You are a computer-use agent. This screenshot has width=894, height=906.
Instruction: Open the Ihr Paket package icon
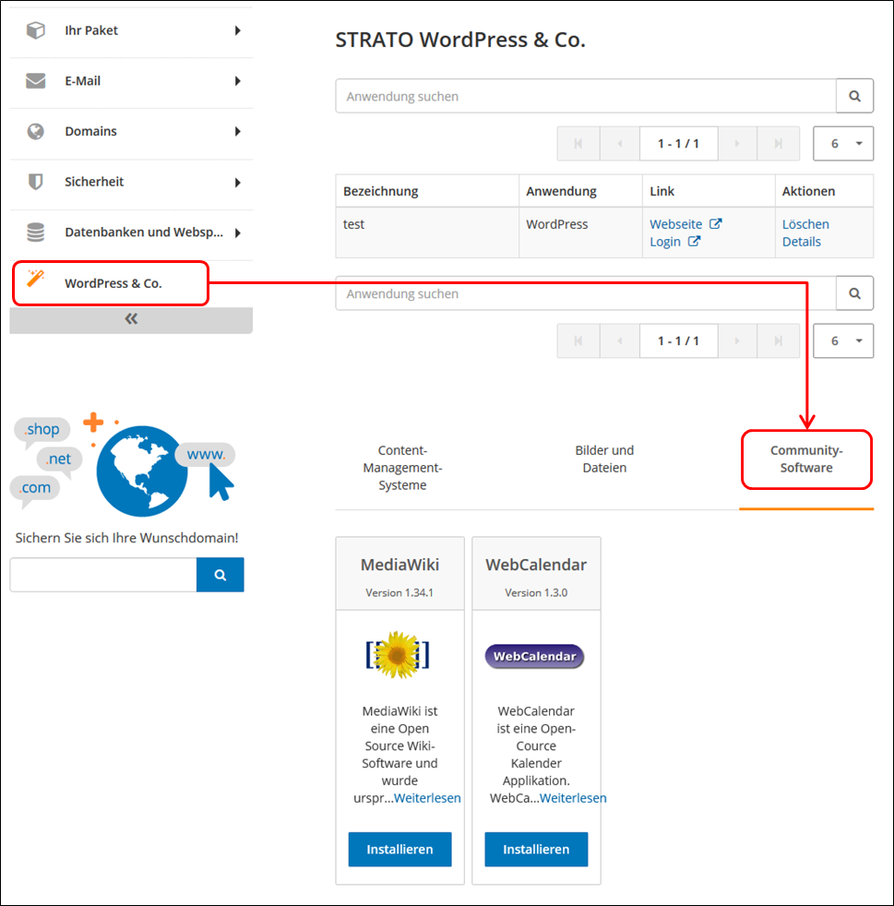(35, 30)
